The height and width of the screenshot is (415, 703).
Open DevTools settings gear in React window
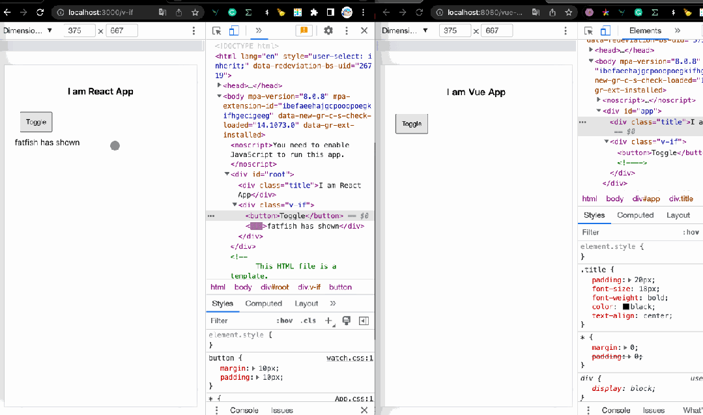pos(328,31)
